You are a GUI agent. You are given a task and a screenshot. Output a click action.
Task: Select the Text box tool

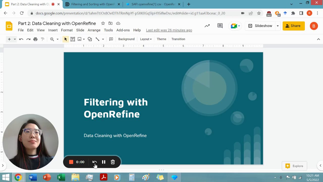[73, 39]
